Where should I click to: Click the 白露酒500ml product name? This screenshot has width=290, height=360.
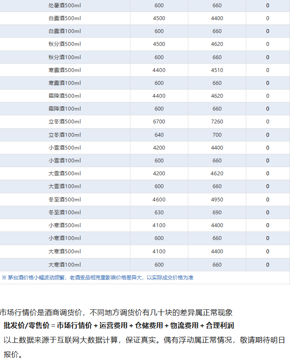tap(65, 18)
